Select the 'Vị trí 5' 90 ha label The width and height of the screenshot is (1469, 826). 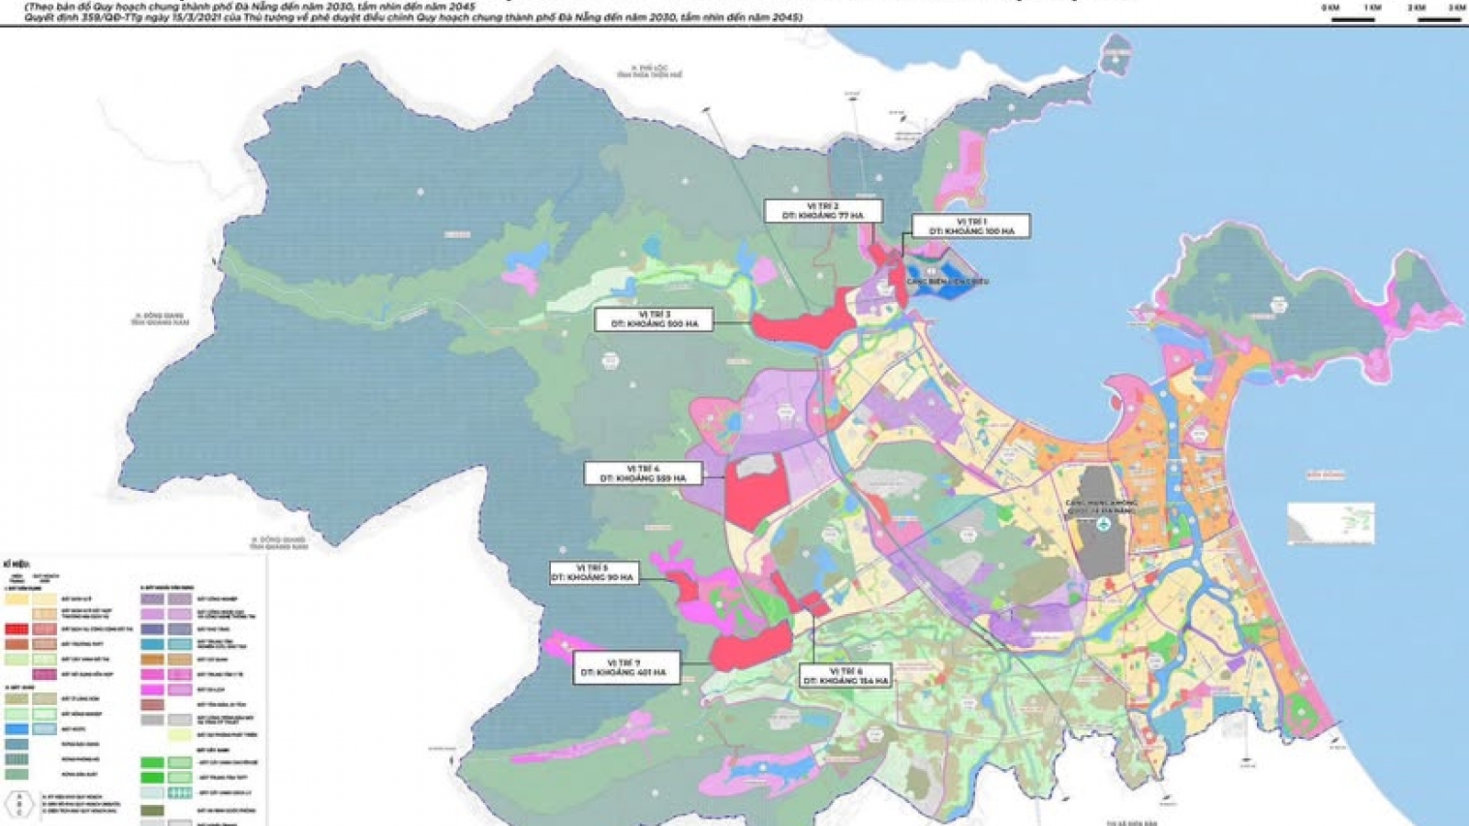click(592, 573)
